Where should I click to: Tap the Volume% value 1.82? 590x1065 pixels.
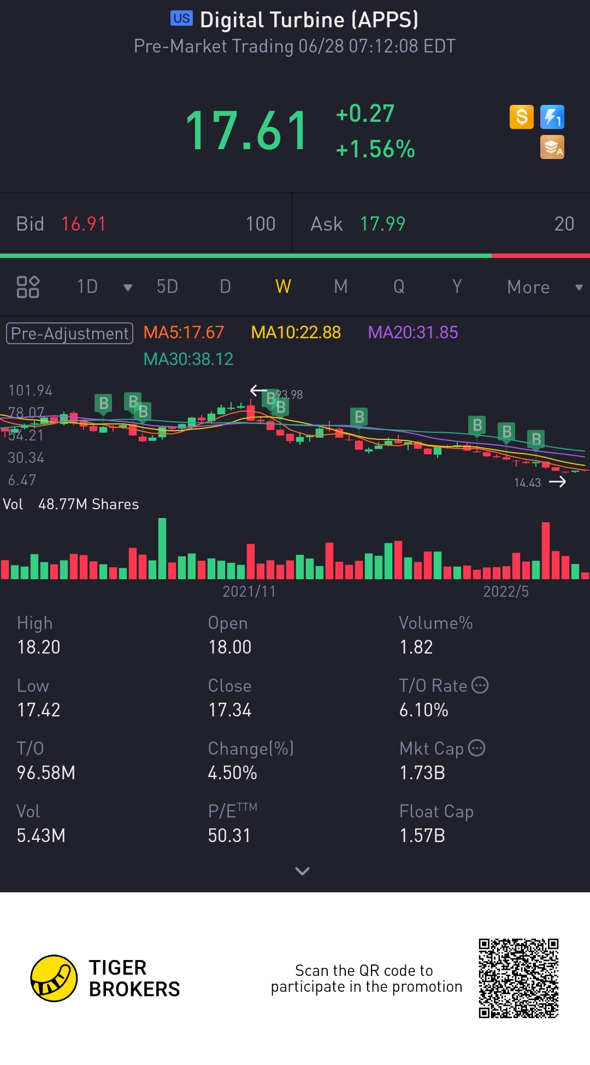click(x=416, y=647)
